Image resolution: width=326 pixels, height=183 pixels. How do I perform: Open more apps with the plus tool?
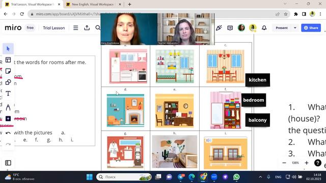coord(8,118)
